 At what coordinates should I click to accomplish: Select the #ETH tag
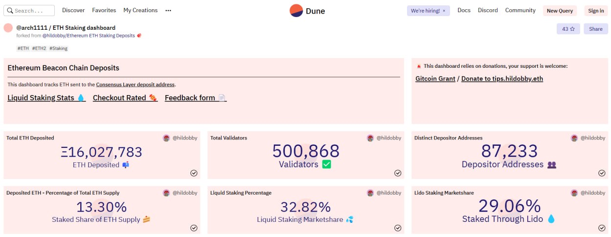click(x=23, y=48)
